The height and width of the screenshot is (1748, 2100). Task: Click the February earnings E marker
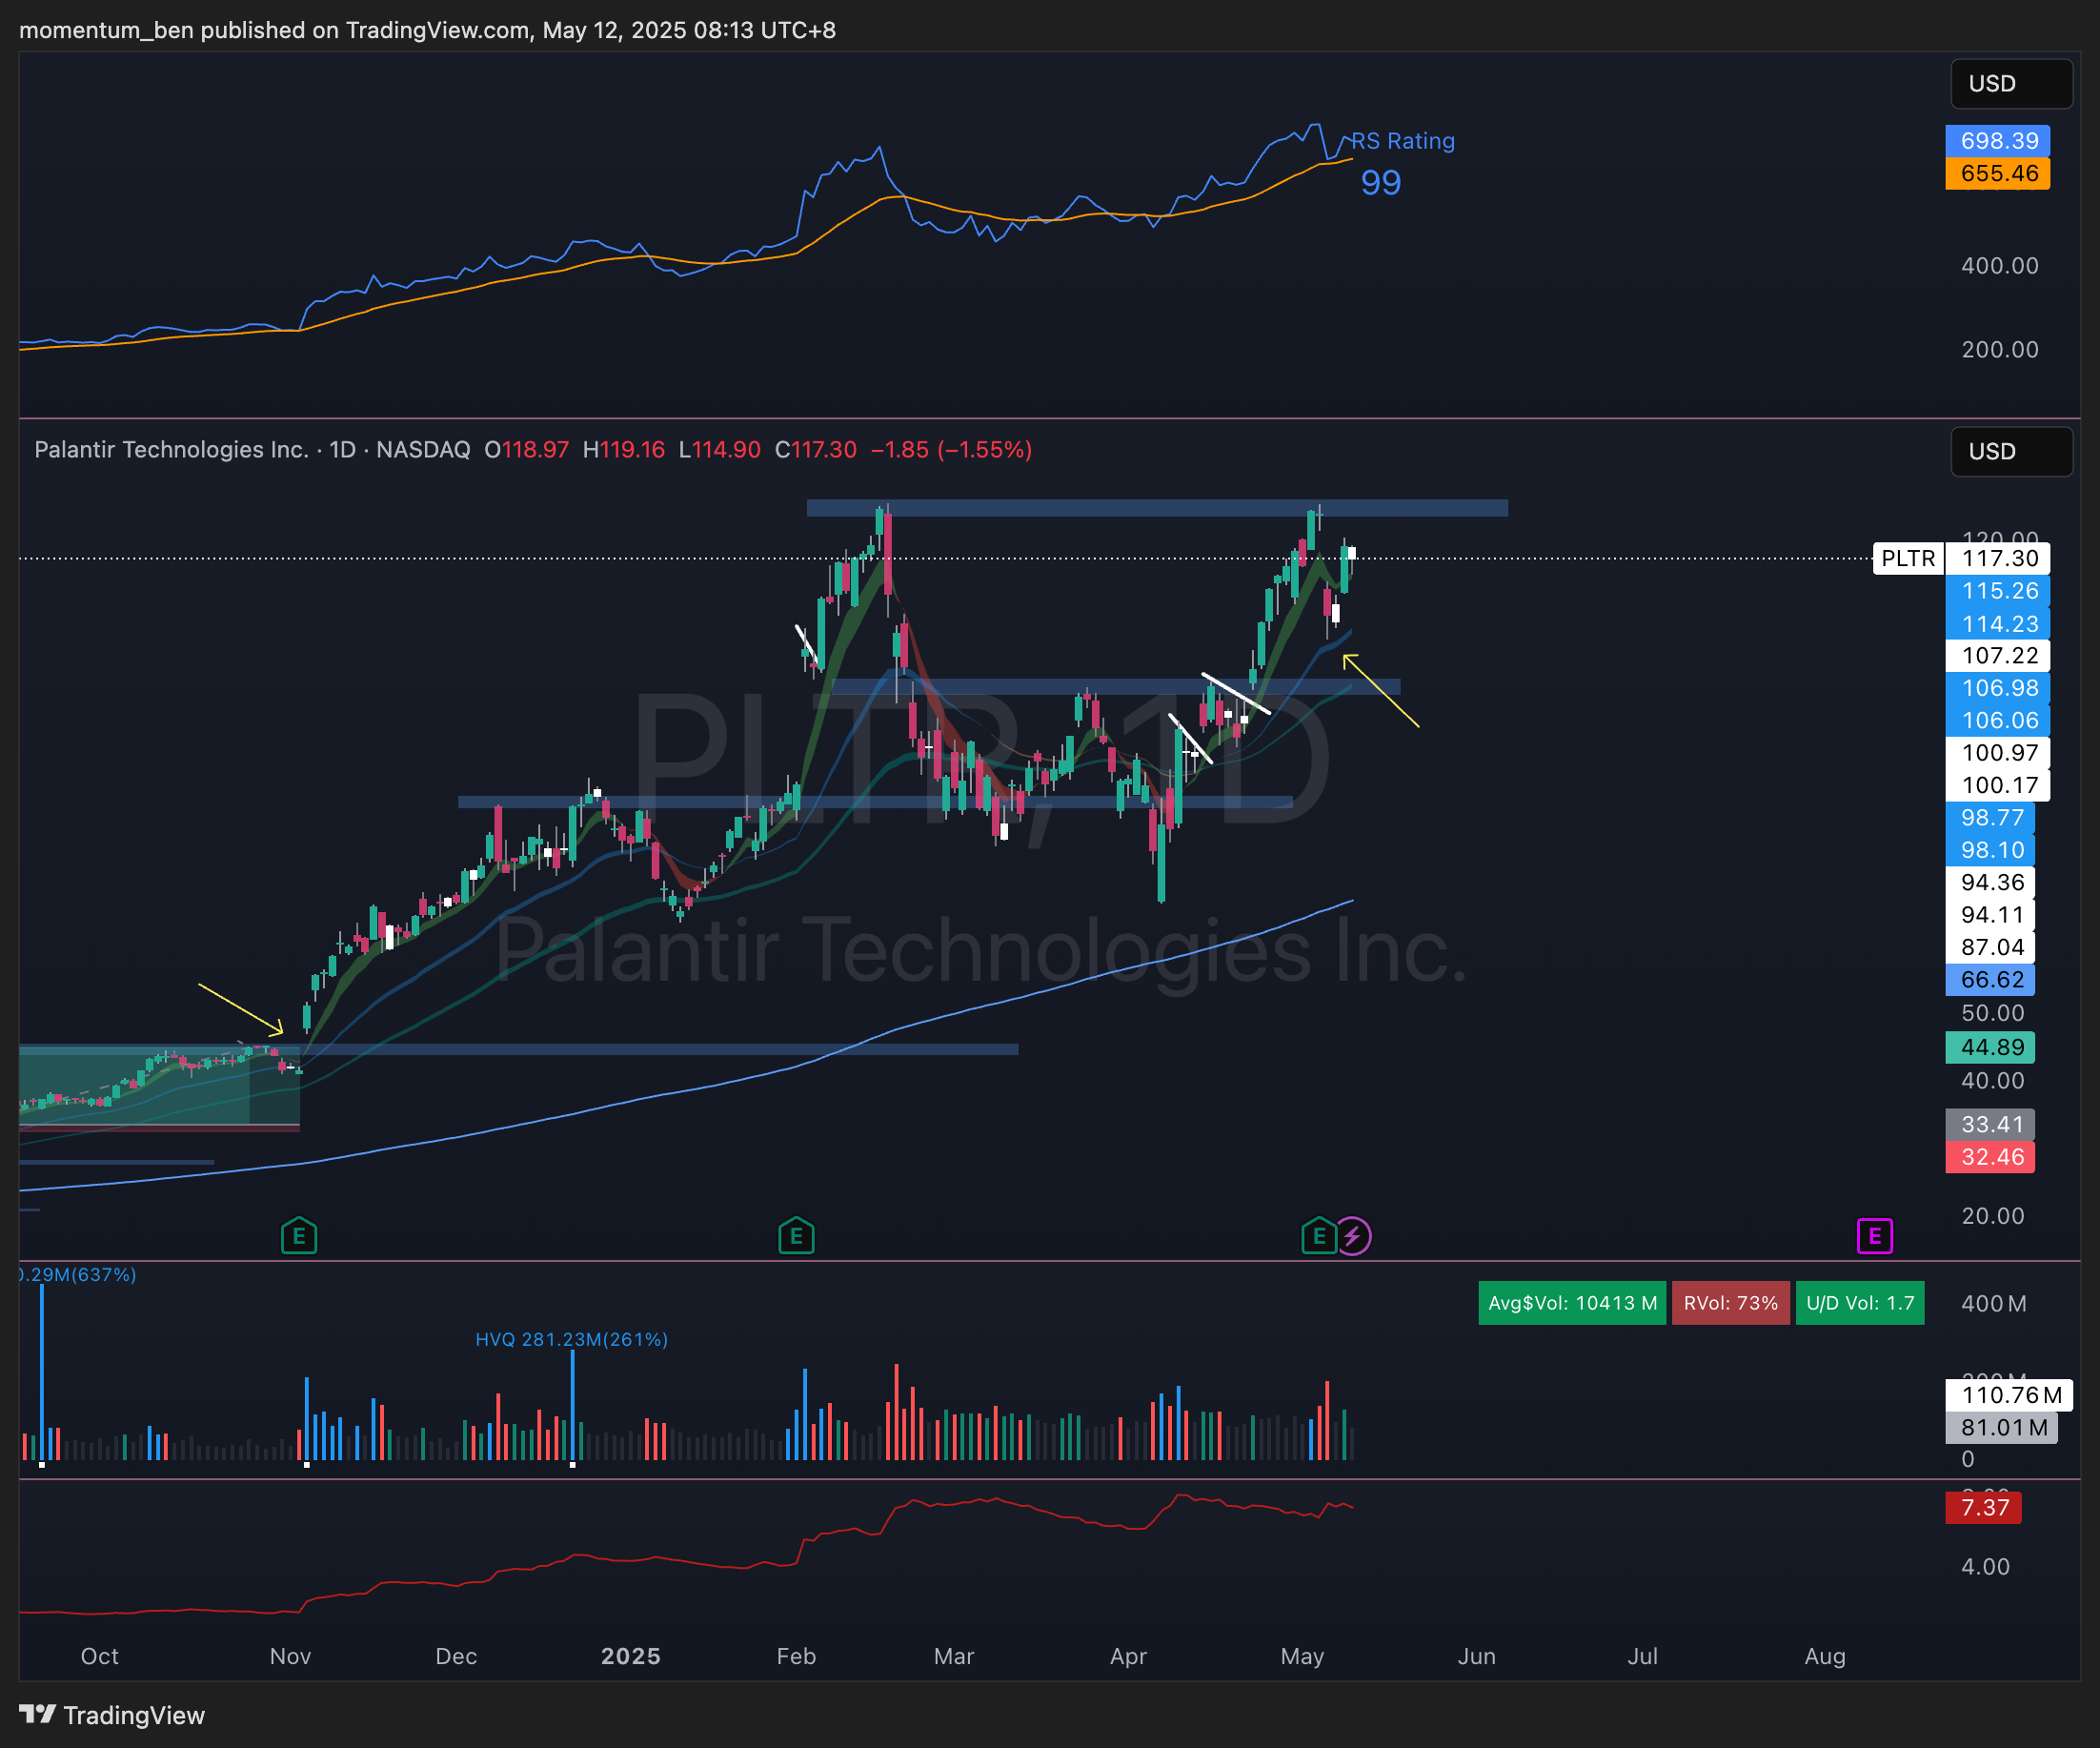(x=796, y=1237)
